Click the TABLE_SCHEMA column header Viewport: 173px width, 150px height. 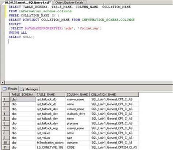[22, 95]
